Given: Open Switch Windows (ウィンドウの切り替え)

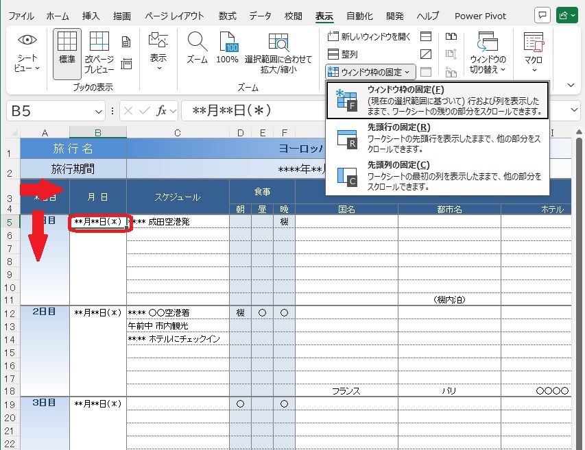Looking at the screenshot, I should 488,53.
